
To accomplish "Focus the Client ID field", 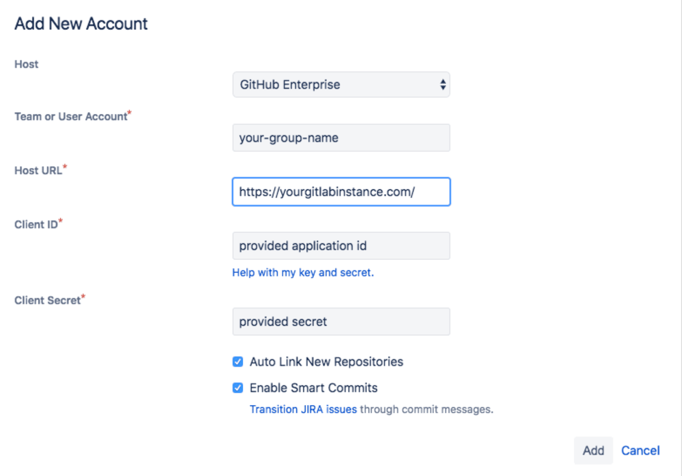I will point(341,246).
